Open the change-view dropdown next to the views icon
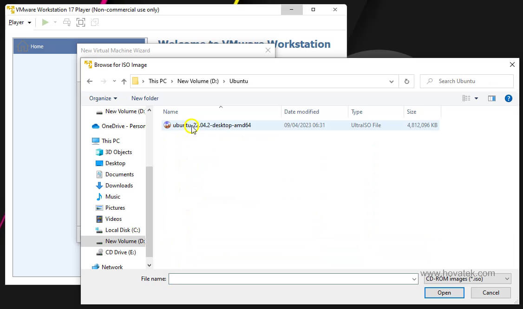 click(476, 98)
